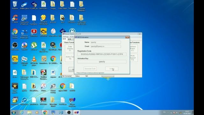Viewport: 204px width, 115px height.
Task: Open the VLC media player cone icon
Action: 34,61
